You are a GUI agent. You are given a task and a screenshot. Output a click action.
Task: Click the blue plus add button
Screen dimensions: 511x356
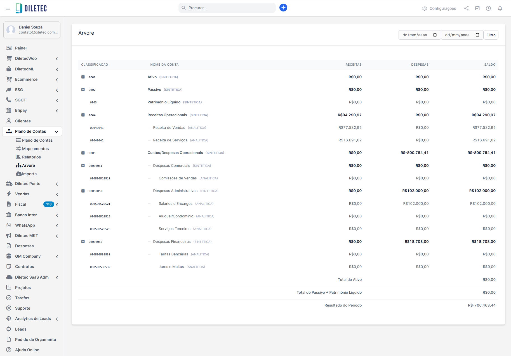click(283, 8)
